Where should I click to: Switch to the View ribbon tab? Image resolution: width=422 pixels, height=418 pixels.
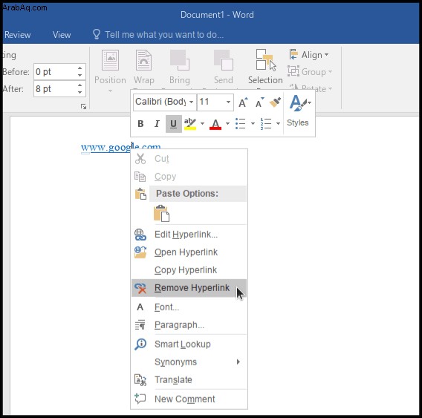[62, 35]
